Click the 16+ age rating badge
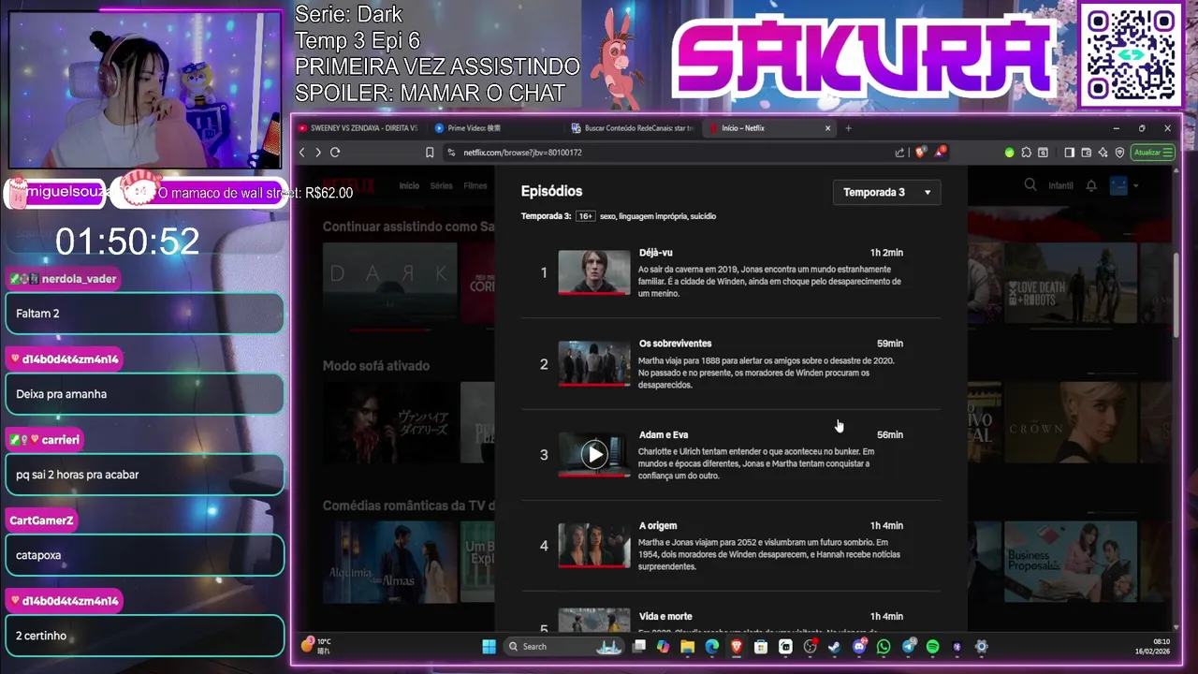This screenshot has width=1198, height=674. click(586, 216)
